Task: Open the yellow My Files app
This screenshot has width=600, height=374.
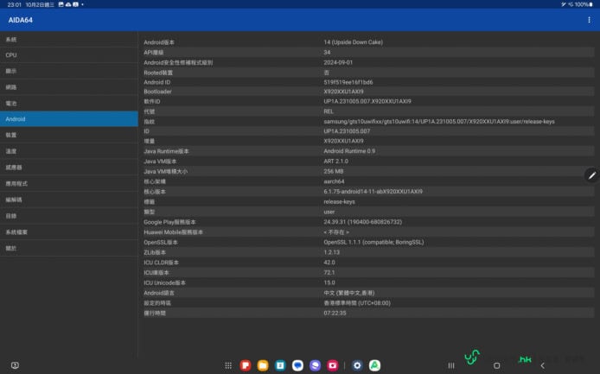Action: pyautogui.click(x=263, y=365)
